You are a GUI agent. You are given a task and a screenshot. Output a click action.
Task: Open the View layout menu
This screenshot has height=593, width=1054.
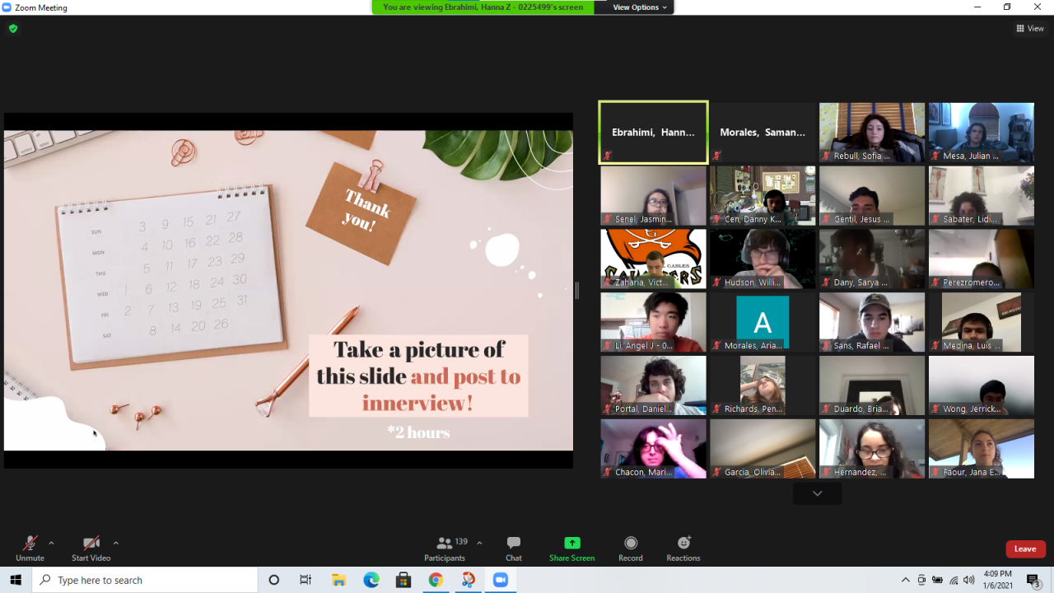coord(1030,29)
